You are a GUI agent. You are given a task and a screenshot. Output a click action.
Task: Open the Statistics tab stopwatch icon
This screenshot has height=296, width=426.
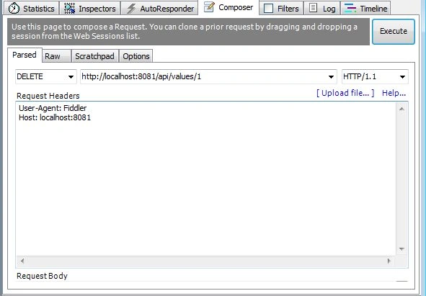point(14,9)
